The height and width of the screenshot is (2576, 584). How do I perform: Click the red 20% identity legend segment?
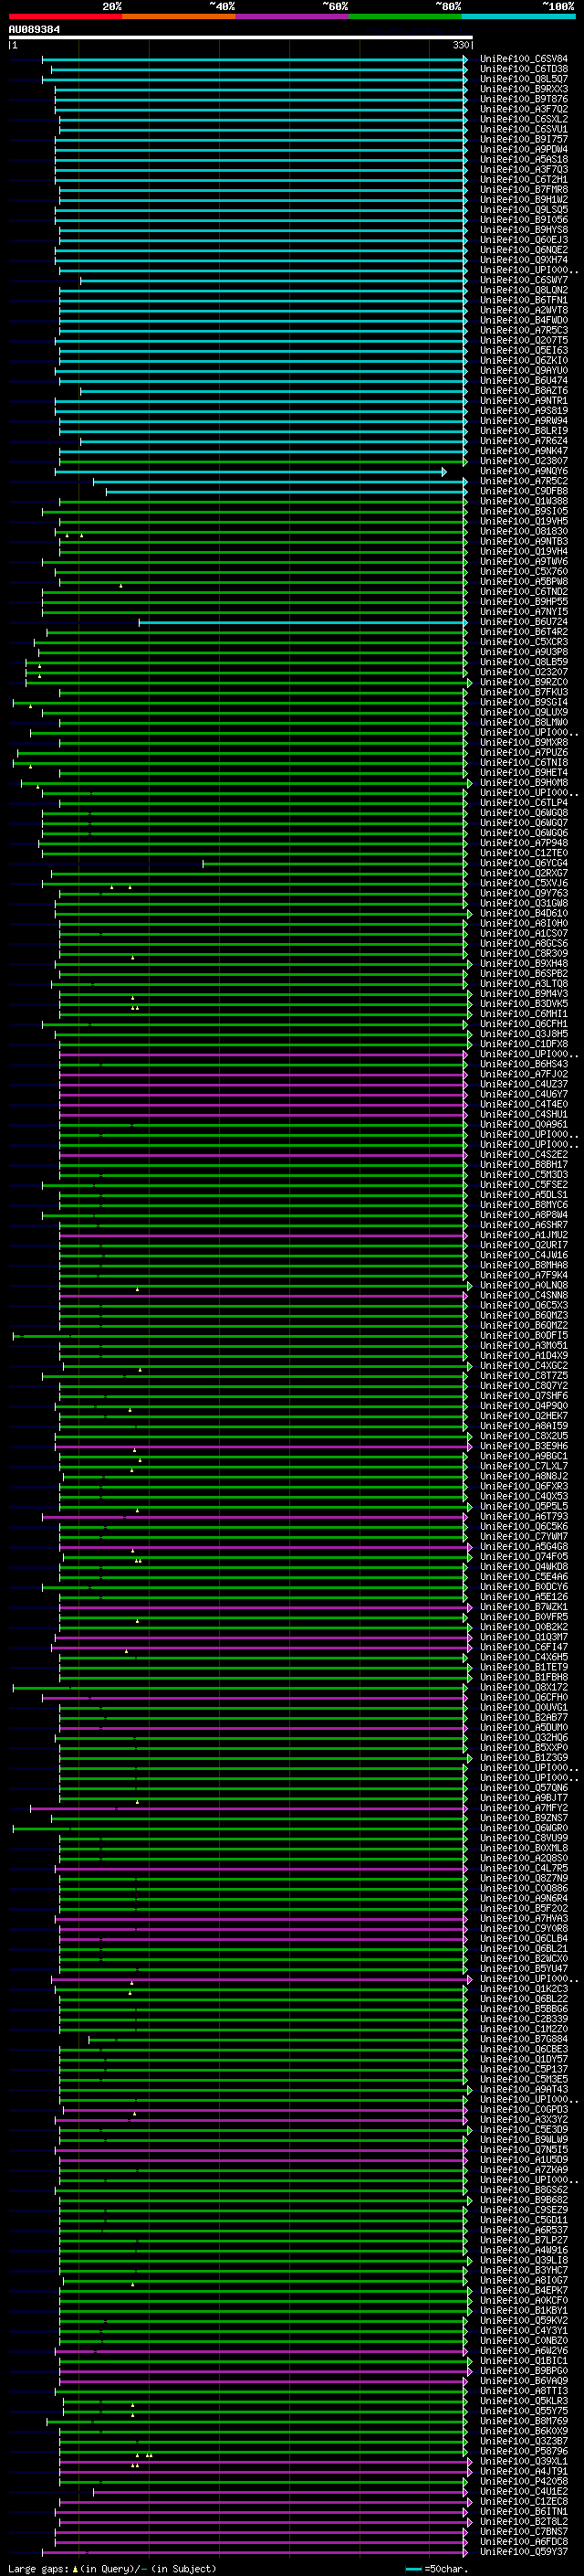(x=65, y=16)
